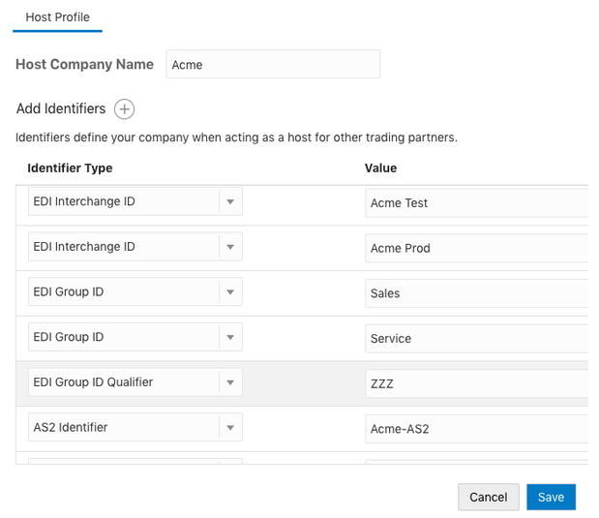Expand identifier type dropdown for Sales row

pyautogui.click(x=230, y=292)
